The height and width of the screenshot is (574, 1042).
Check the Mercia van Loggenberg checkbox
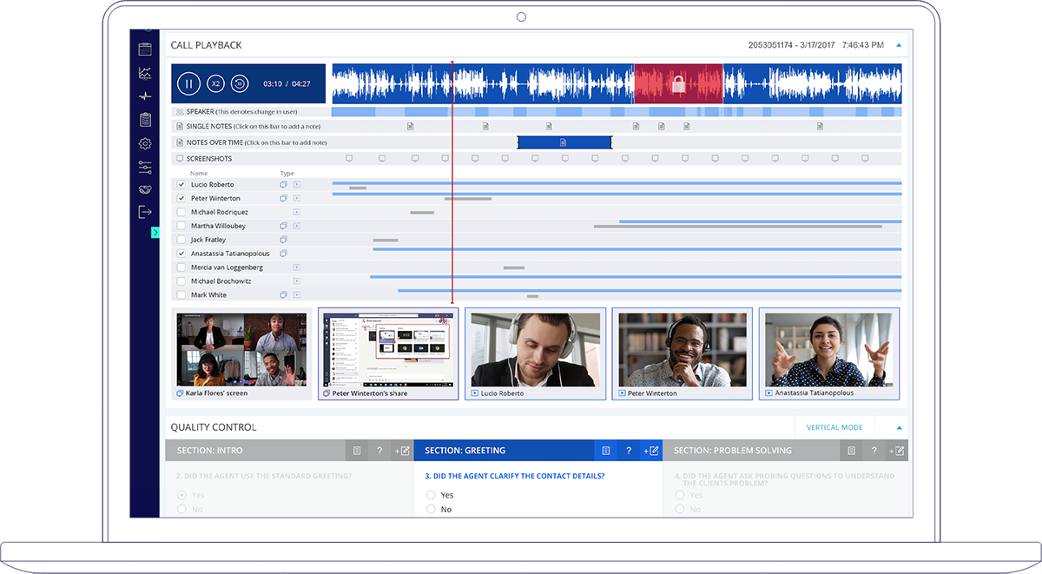[181, 267]
